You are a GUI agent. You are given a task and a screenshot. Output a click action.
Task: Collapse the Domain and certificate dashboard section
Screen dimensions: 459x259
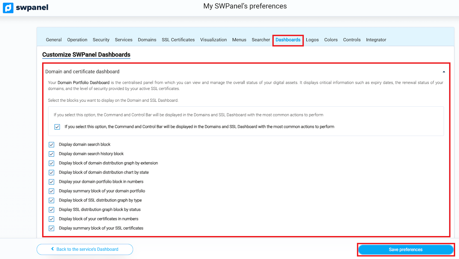444,72
